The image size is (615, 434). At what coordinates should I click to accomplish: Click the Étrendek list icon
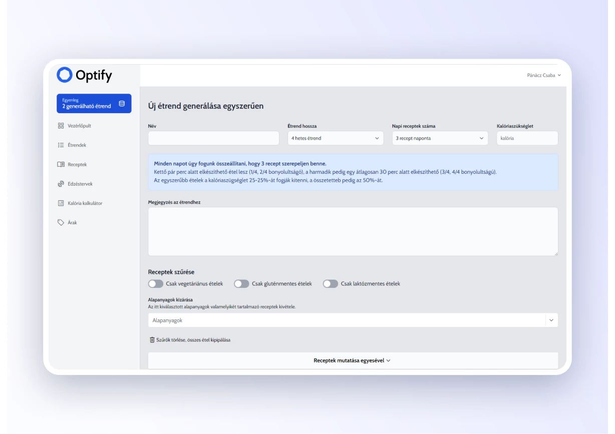61,145
